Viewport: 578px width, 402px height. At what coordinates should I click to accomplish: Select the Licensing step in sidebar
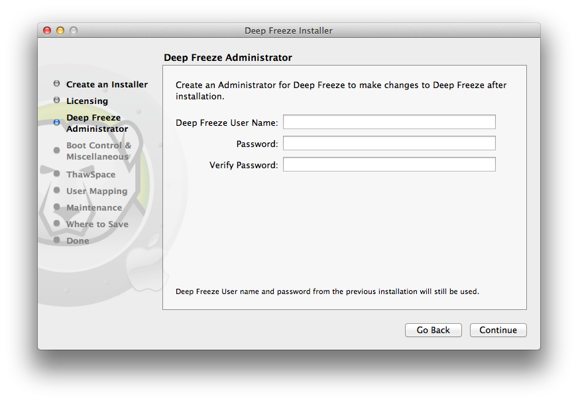87,101
